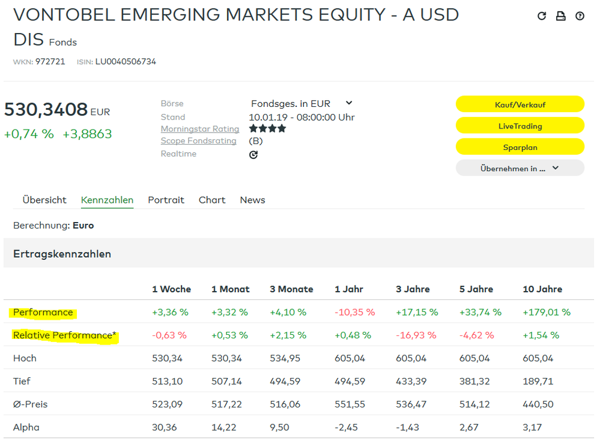Image resolution: width=600 pixels, height=447 pixels.
Task: Open the Scope Fondsrating link
Action: point(198,141)
